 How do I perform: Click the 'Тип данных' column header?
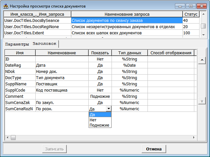(x=130, y=53)
